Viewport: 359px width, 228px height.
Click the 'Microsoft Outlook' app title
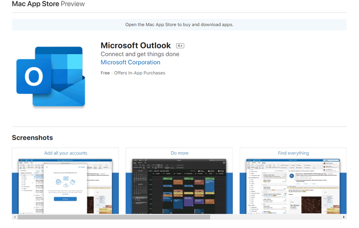coord(136,45)
